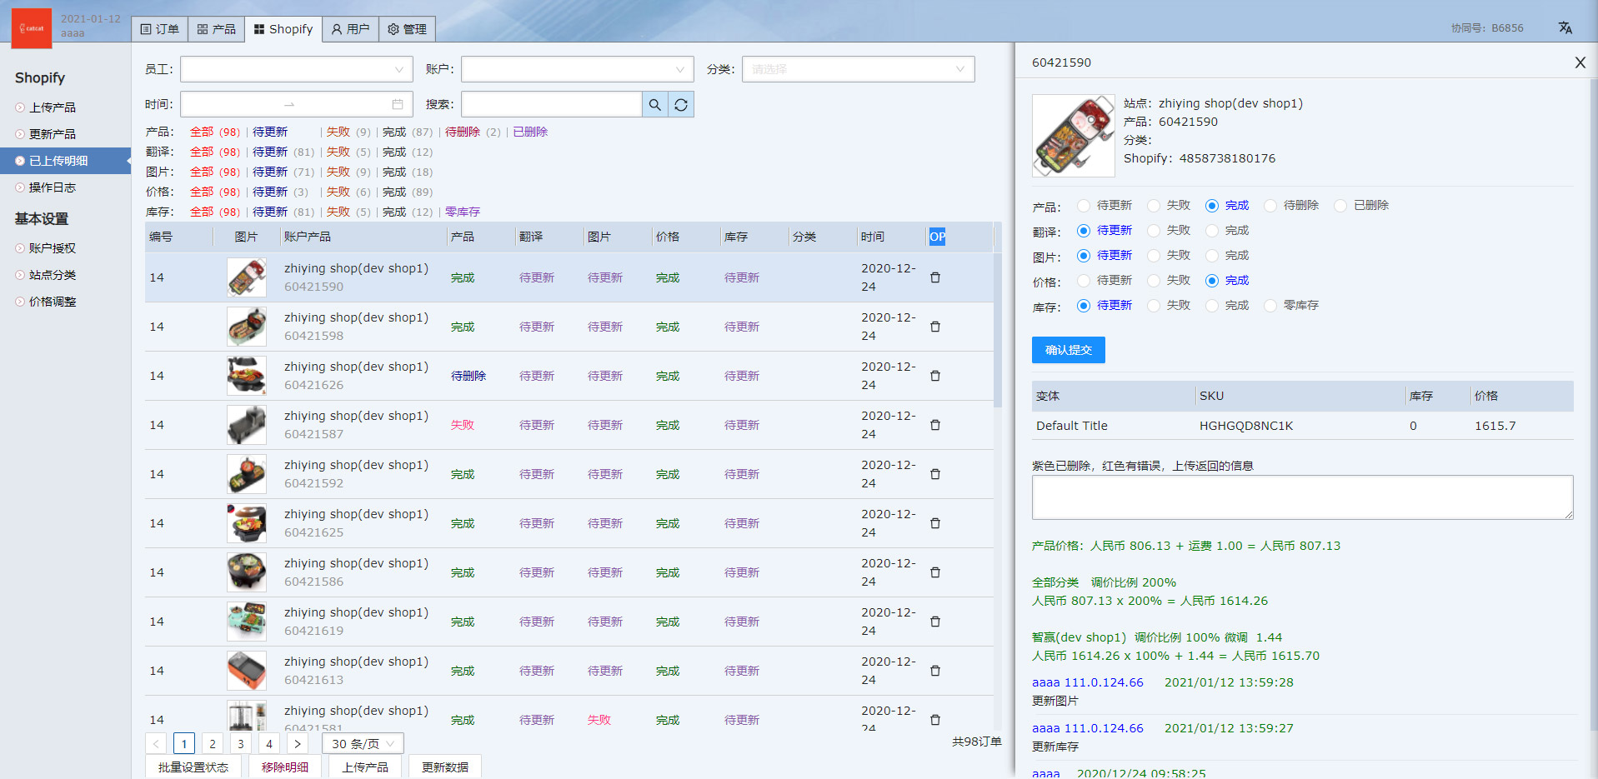Open 价格调整 in the sidebar
Image resolution: width=1598 pixels, height=779 pixels.
(53, 302)
